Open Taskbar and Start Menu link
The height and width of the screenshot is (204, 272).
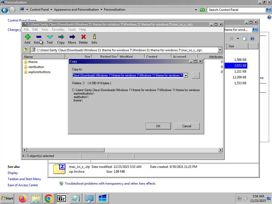pyautogui.click(x=24, y=179)
